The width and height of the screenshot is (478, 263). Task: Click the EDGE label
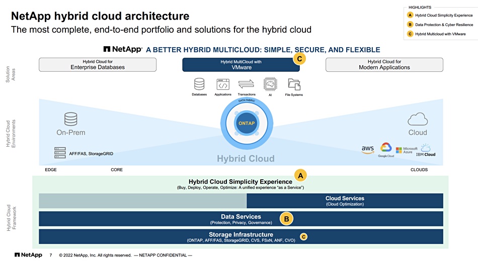[x=51, y=170]
